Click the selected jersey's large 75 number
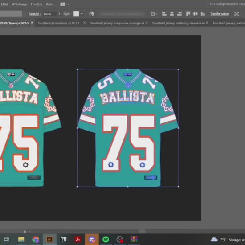 tap(129, 143)
